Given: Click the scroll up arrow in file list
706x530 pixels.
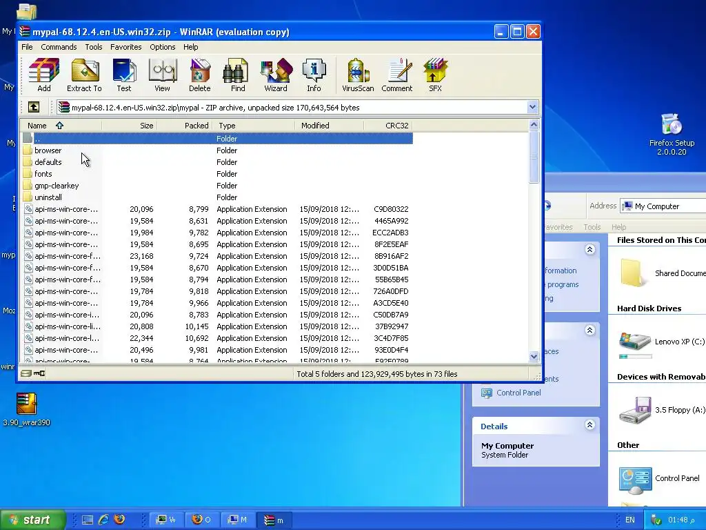Looking at the screenshot, I should point(534,125).
